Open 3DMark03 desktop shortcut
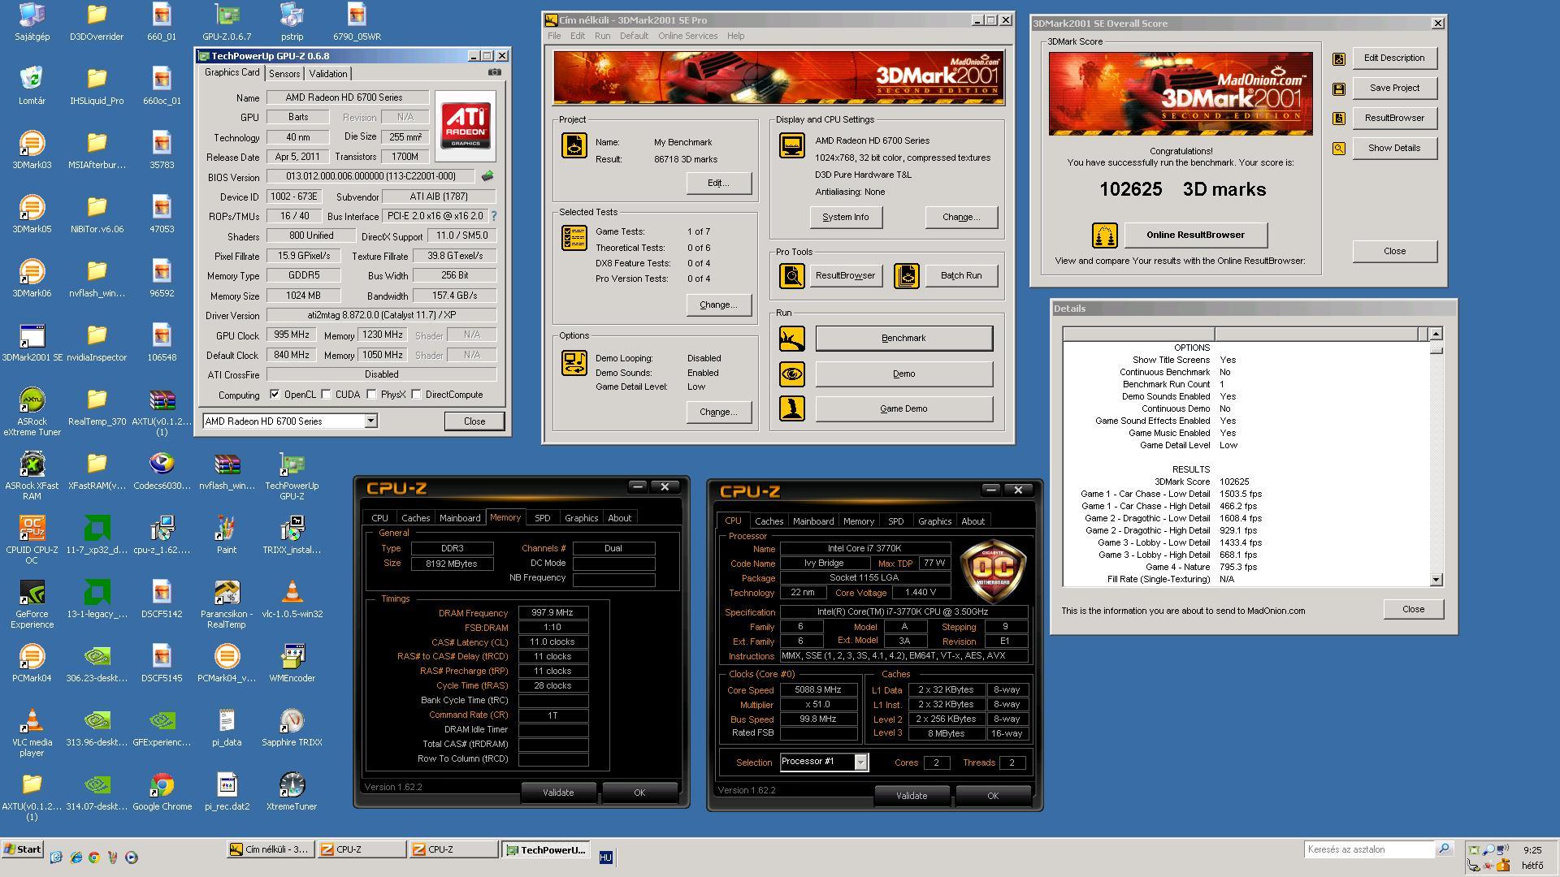This screenshot has height=877, width=1560. [x=32, y=150]
